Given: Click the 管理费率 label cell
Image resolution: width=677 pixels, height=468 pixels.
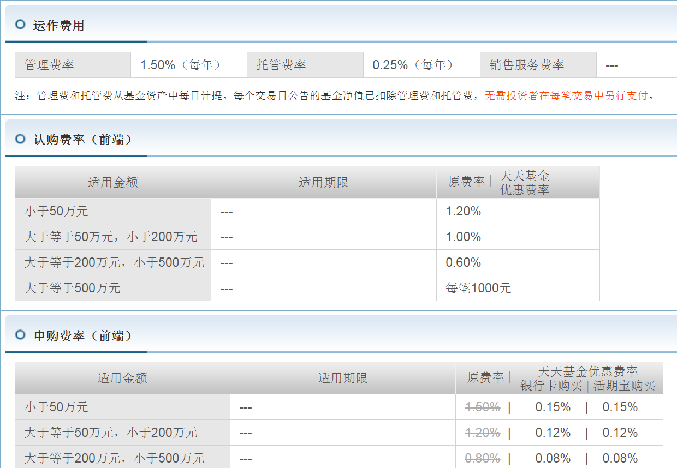Looking at the screenshot, I should coord(49,65).
